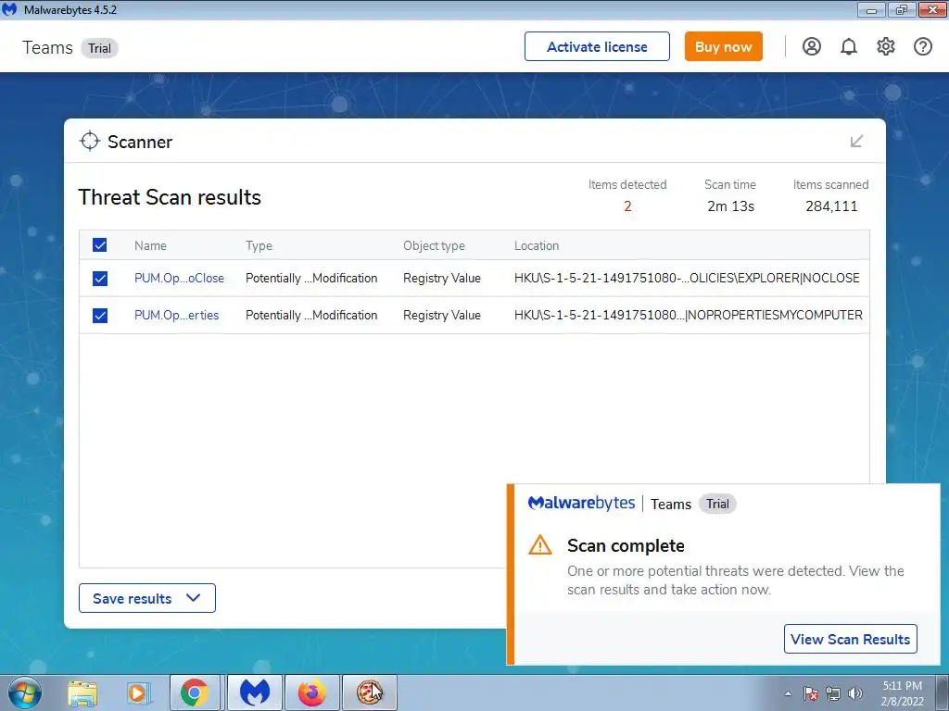Click the Scan complete notification title
This screenshot has height=711, width=949.
click(626, 545)
